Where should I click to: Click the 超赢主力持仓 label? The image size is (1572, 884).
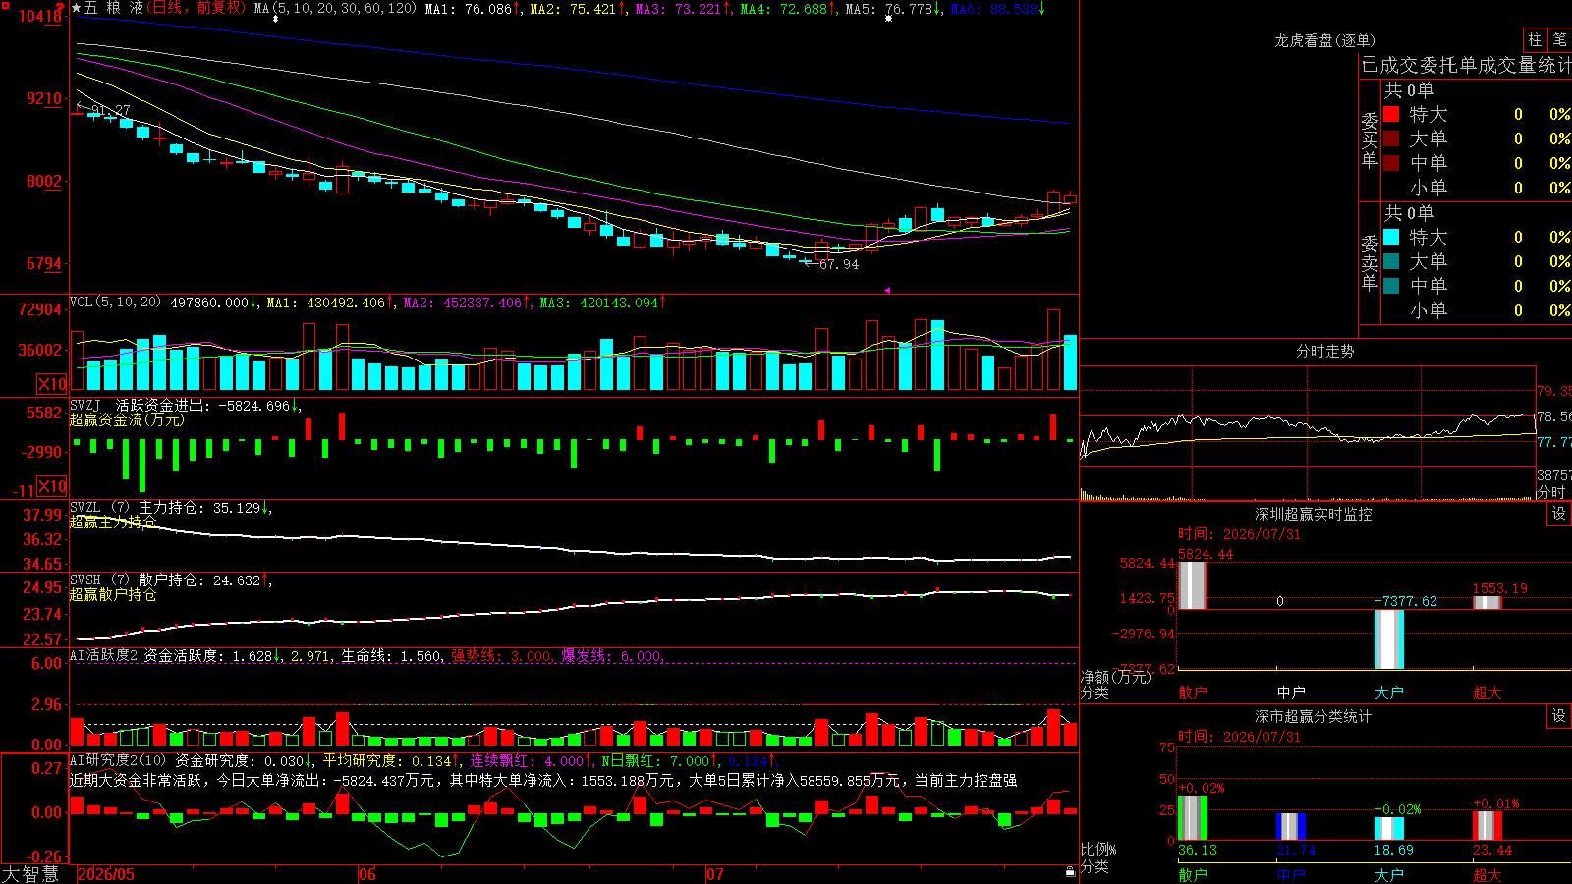coord(113,522)
